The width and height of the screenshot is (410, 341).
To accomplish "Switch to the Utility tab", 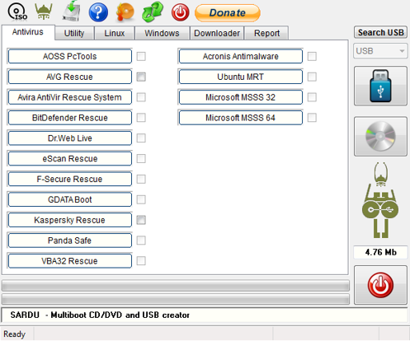I will (74, 33).
